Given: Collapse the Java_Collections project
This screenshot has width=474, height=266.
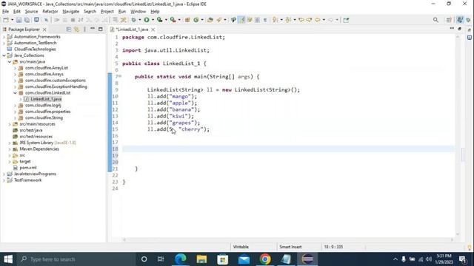Looking at the screenshot, I should [4, 55].
